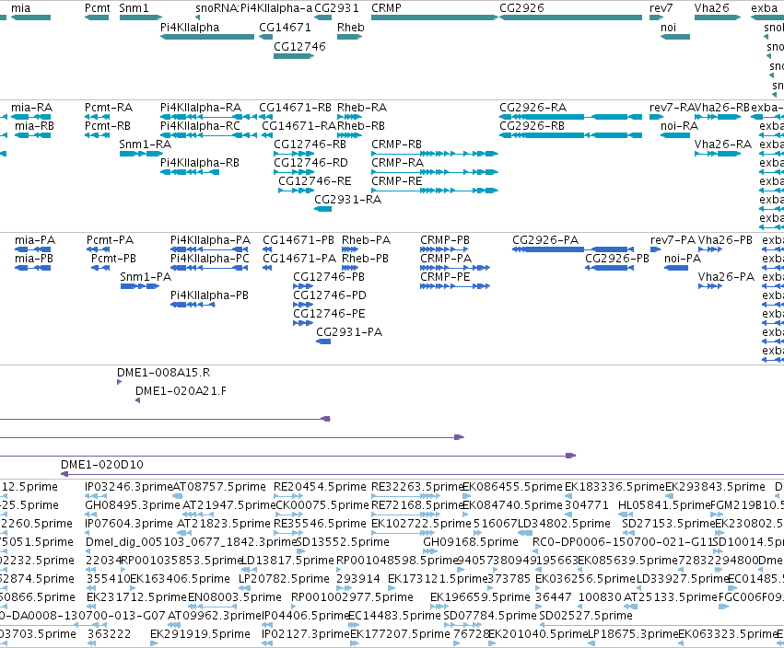Select the RE32263.5prime EST label

[417, 487]
